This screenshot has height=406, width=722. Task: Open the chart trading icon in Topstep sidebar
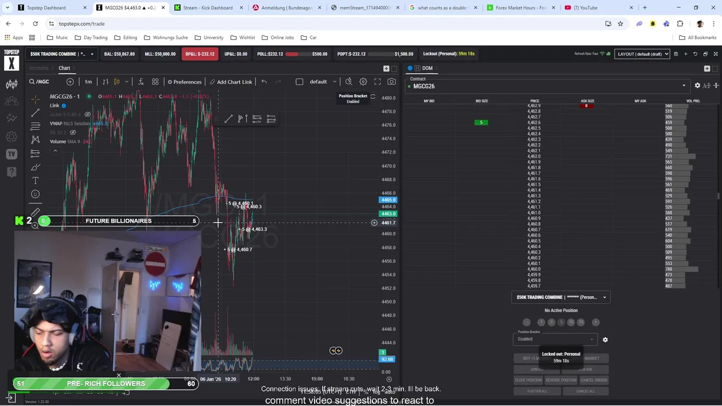coord(11,85)
